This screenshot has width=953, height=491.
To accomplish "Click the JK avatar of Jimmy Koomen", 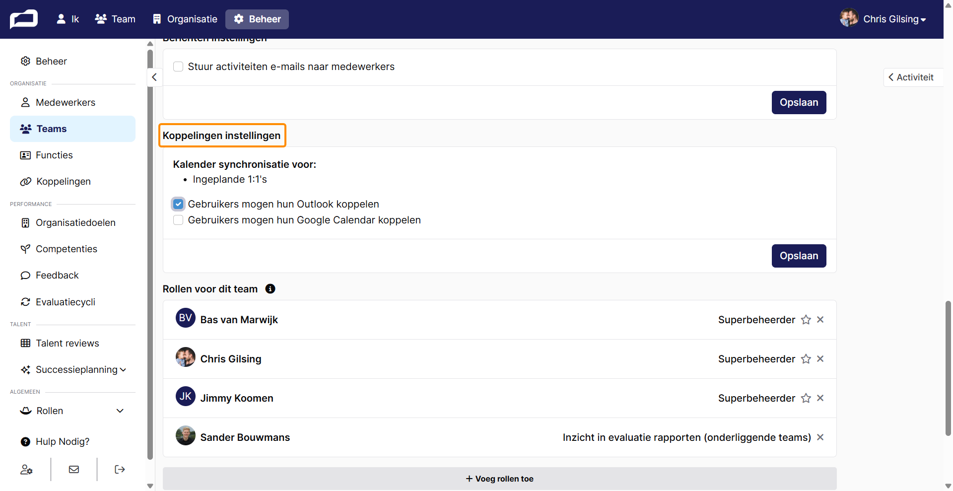I will coord(186,396).
